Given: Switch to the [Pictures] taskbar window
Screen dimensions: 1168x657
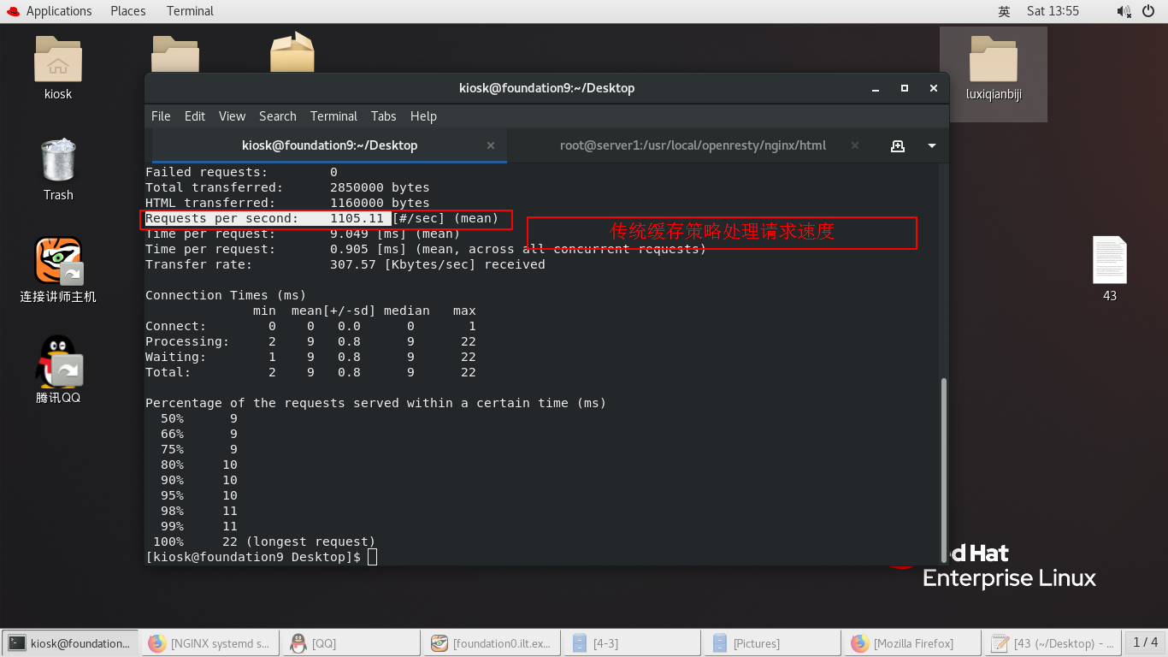Looking at the screenshot, I should click(x=771, y=643).
